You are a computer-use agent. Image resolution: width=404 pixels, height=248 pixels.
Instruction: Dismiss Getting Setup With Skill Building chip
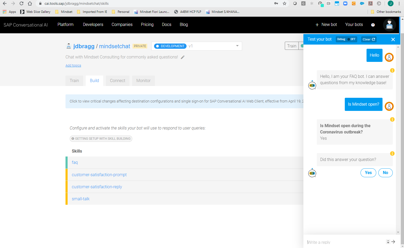73,139
